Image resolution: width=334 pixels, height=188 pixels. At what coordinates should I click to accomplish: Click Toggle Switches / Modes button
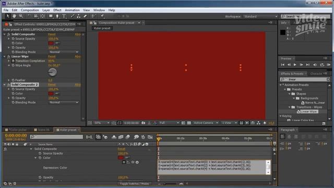point(135,184)
